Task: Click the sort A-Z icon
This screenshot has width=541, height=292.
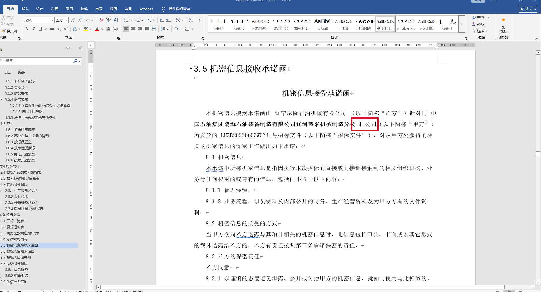Action: pyautogui.click(x=191, y=20)
